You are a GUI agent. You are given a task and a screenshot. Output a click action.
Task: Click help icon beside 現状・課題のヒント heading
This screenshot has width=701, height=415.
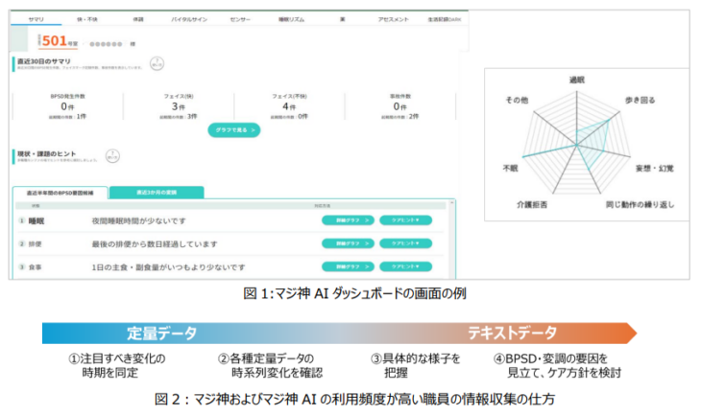coord(111,154)
